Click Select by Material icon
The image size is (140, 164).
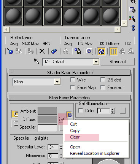pos(132,19)
